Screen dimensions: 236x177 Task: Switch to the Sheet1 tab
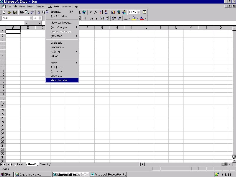click(20, 164)
